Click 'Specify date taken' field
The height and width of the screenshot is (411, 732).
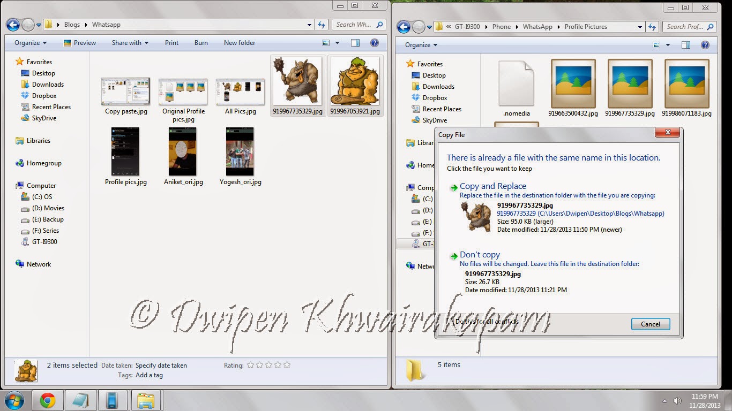(x=161, y=366)
